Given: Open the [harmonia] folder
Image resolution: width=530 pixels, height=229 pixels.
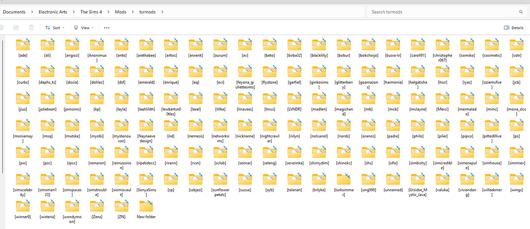Looking at the screenshot, I should tap(393, 72).
